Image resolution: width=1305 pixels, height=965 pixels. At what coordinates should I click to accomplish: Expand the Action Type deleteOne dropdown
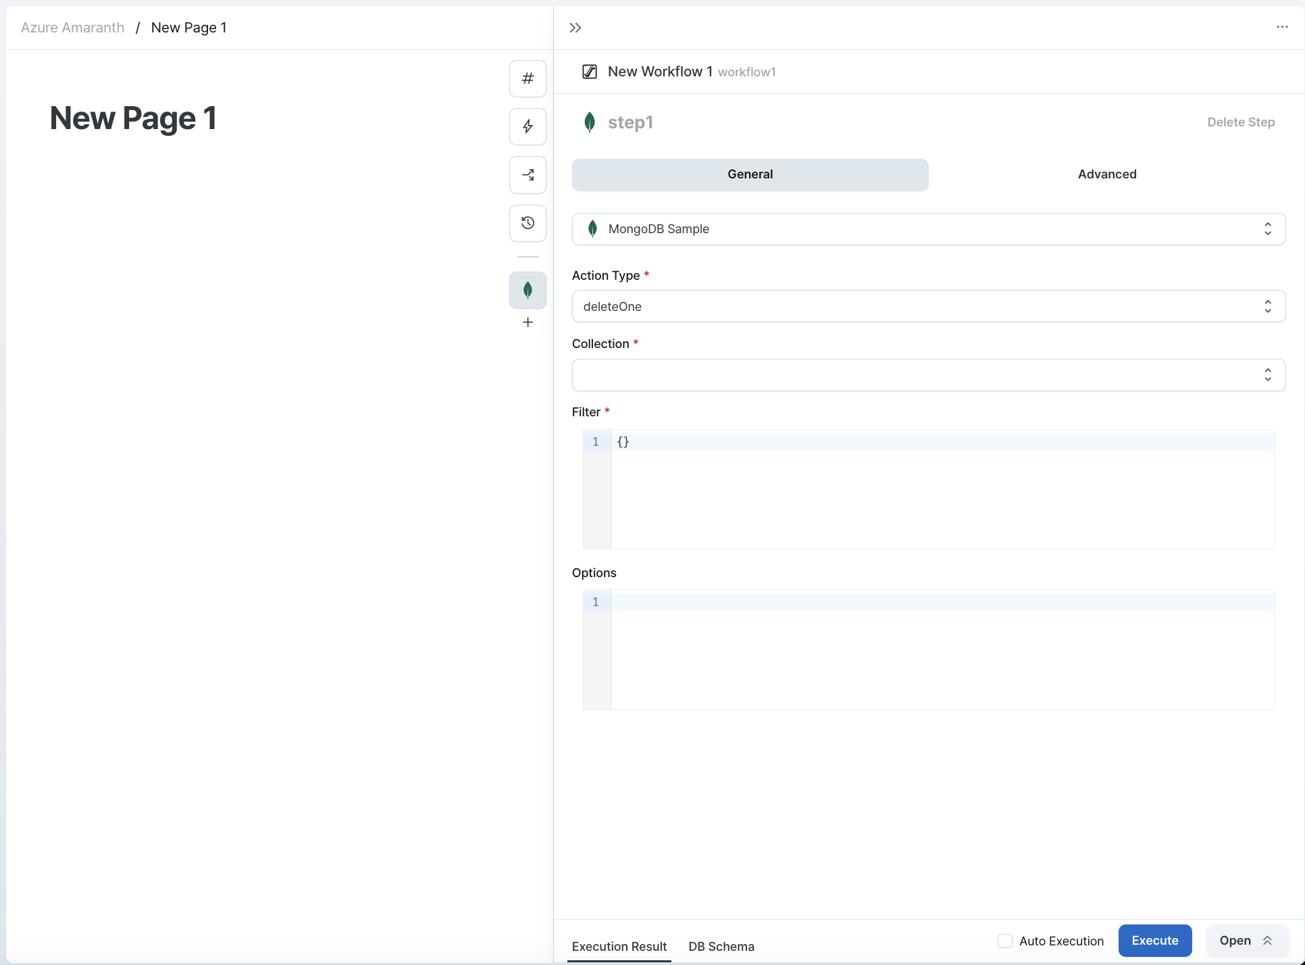[x=924, y=306]
